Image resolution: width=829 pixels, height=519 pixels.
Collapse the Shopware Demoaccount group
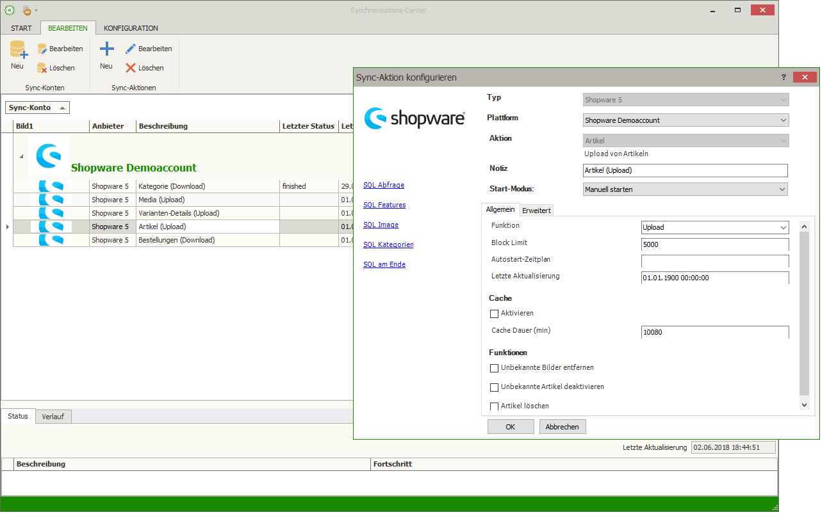point(21,156)
